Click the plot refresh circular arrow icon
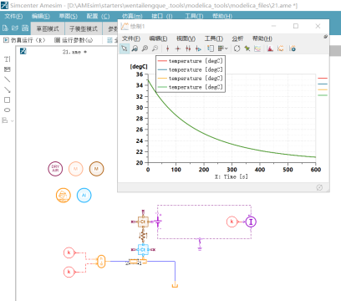Image resolution: width=341 pixels, height=301 pixels. (237, 48)
